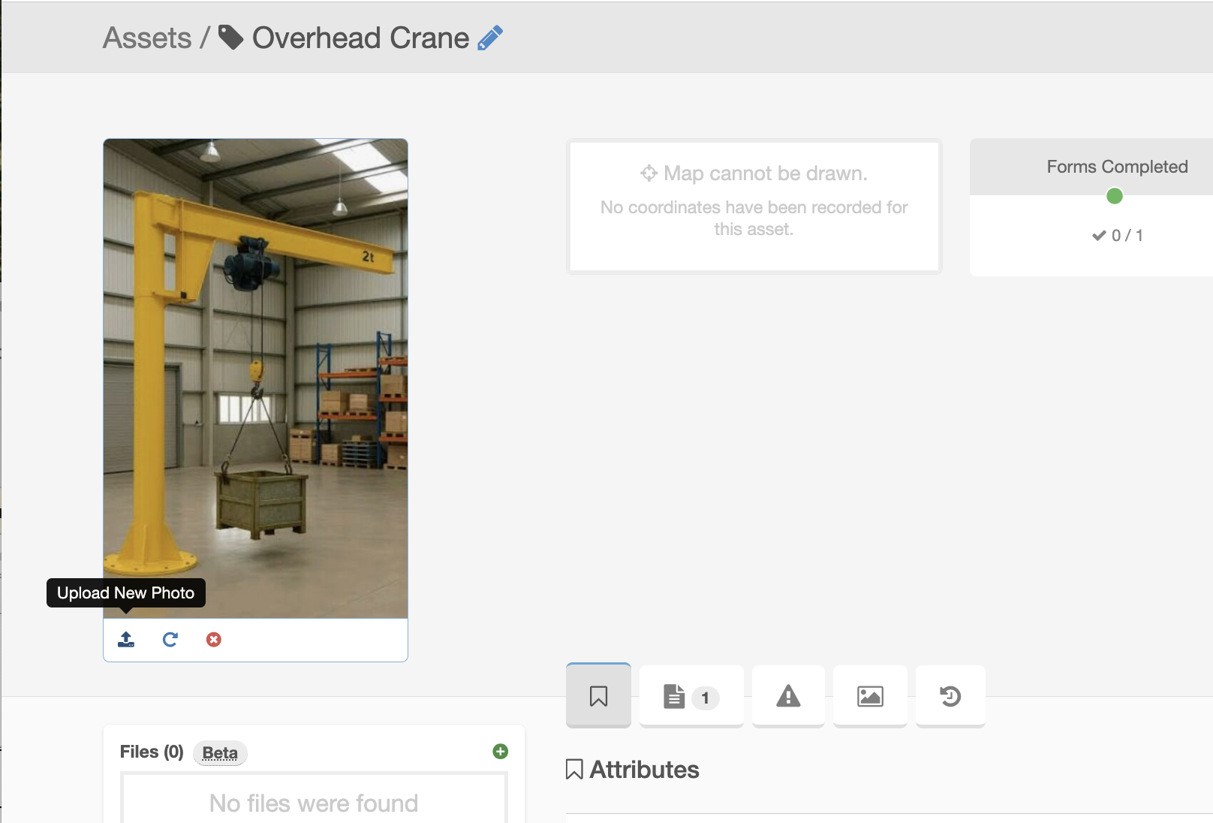Open the Attributes bookmark tab
1213x823 pixels.
tap(598, 696)
